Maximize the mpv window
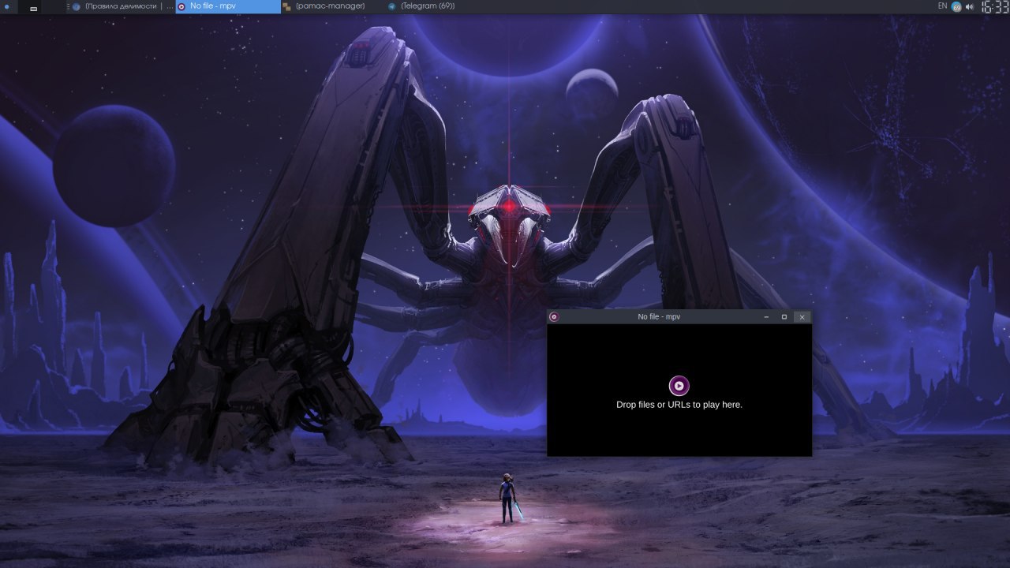1010x568 pixels. (784, 316)
